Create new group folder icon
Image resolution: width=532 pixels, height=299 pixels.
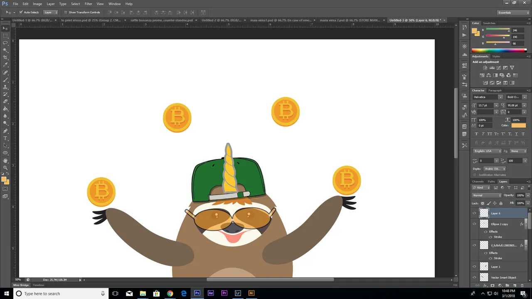507,285
